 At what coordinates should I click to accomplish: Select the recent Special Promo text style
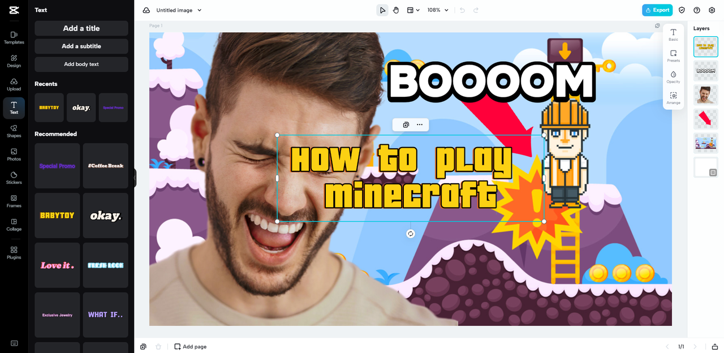tap(113, 107)
